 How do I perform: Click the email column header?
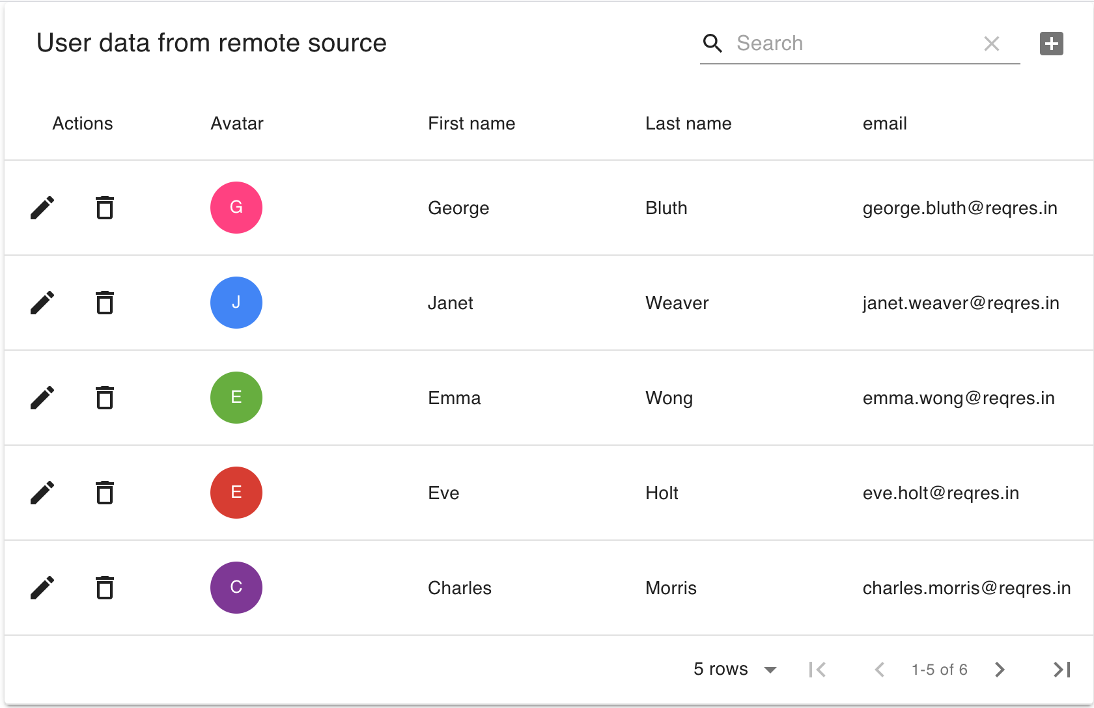tap(884, 124)
